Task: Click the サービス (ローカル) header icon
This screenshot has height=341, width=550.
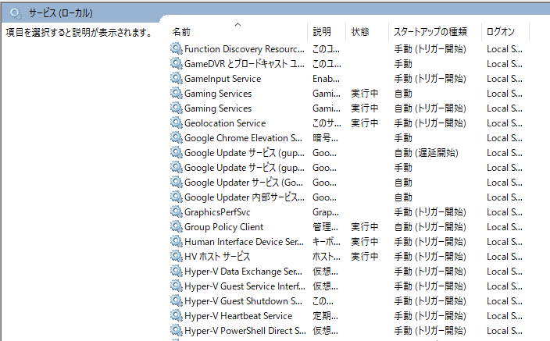Action: (x=16, y=13)
